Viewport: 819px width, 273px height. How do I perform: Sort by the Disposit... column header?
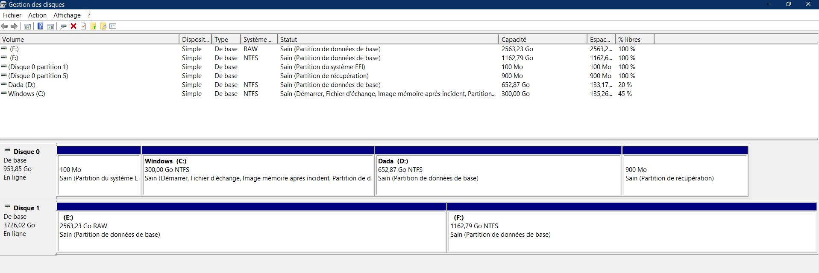click(x=195, y=39)
